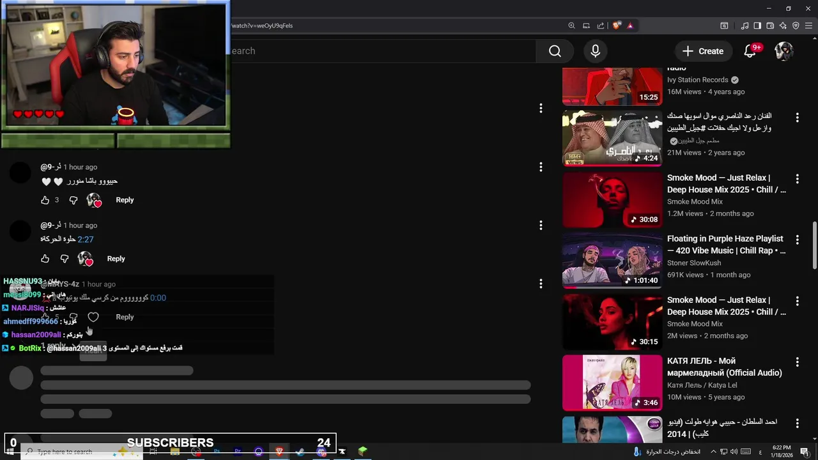Open the YouTube account avatar menu
This screenshot has height=460, width=818.
point(784,51)
